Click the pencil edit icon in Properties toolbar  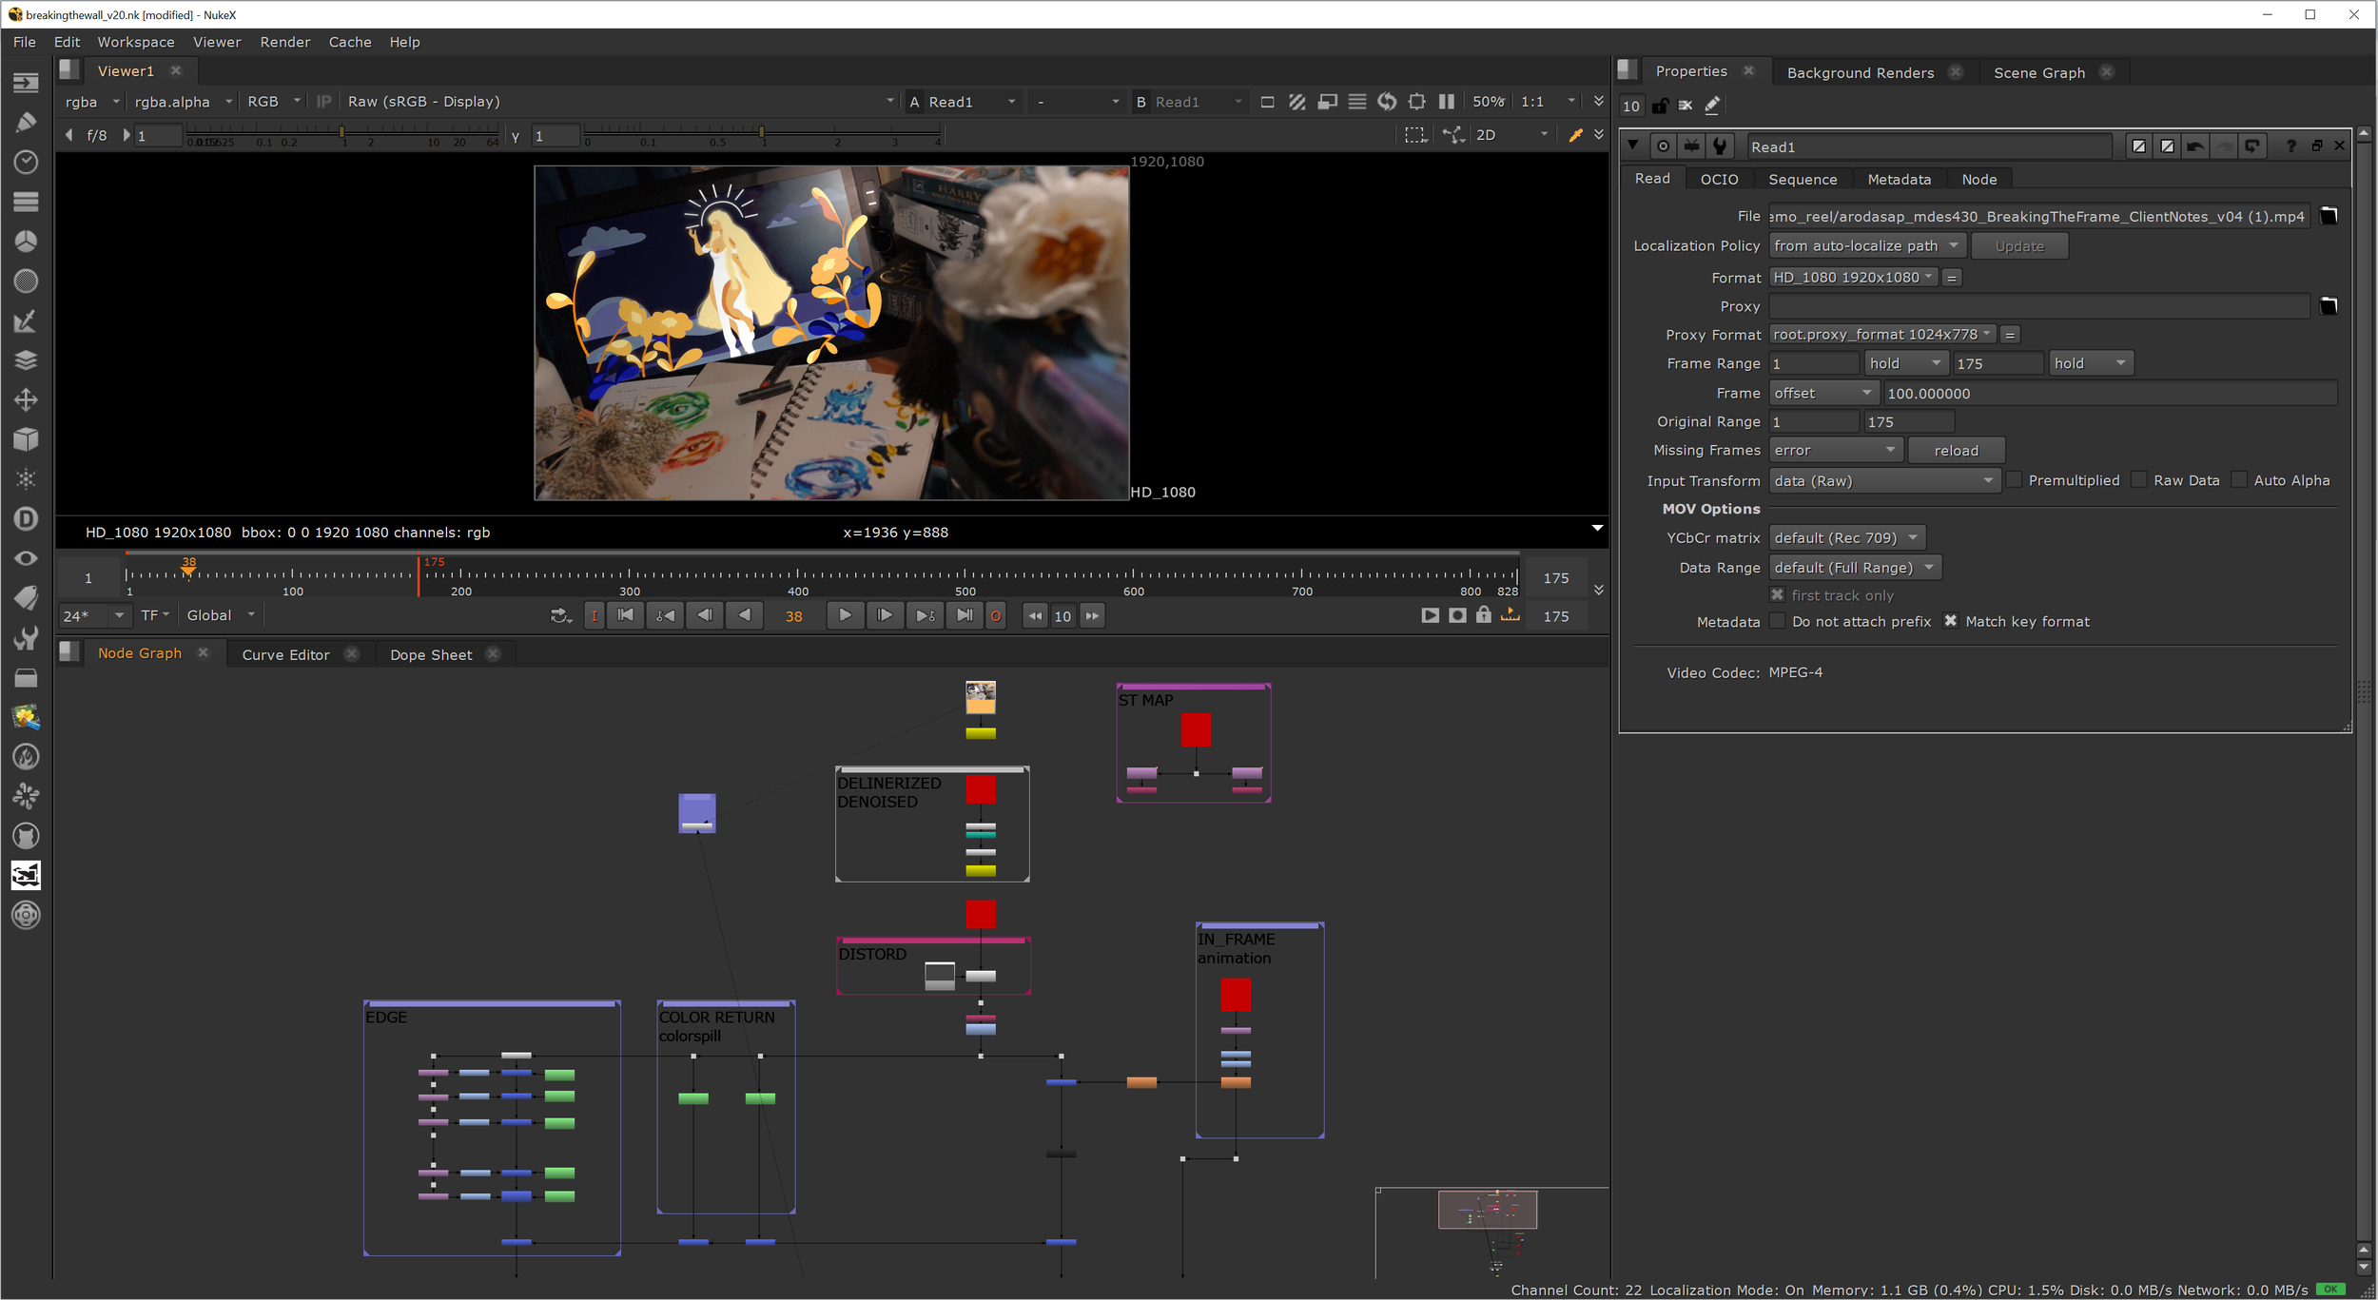pos(1712,106)
